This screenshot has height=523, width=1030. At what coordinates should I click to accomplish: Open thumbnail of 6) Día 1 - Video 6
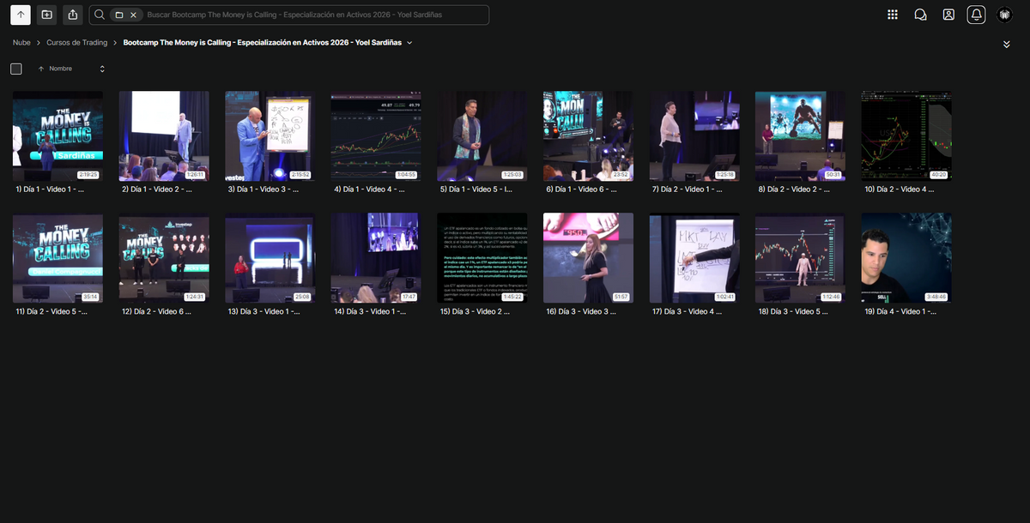coord(588,136)
